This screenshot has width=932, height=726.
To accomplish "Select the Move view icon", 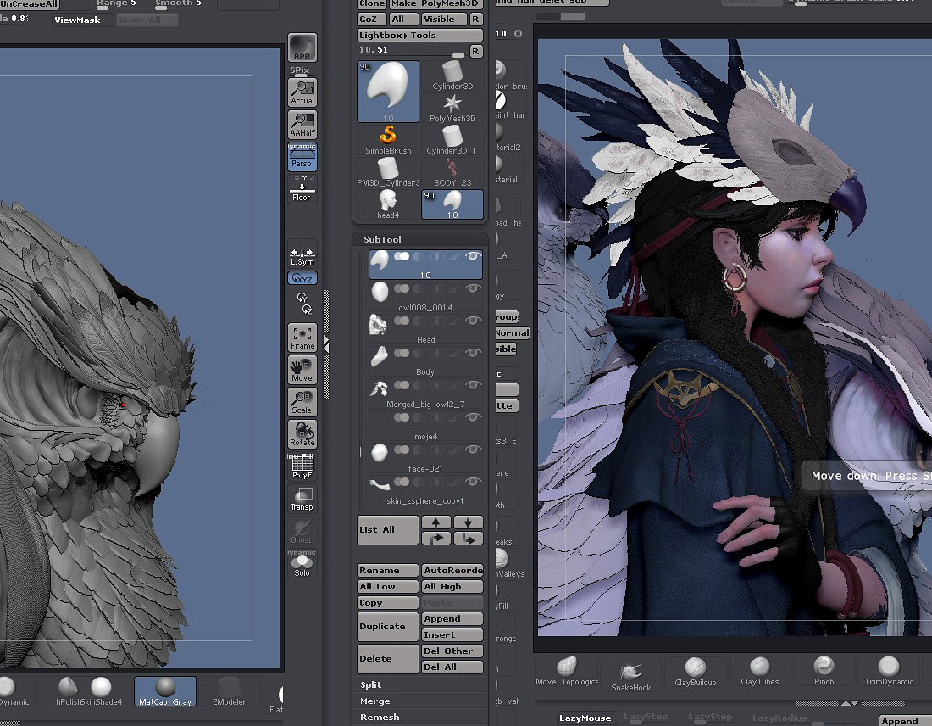I will pyautogui.click(x=302, y=370).
